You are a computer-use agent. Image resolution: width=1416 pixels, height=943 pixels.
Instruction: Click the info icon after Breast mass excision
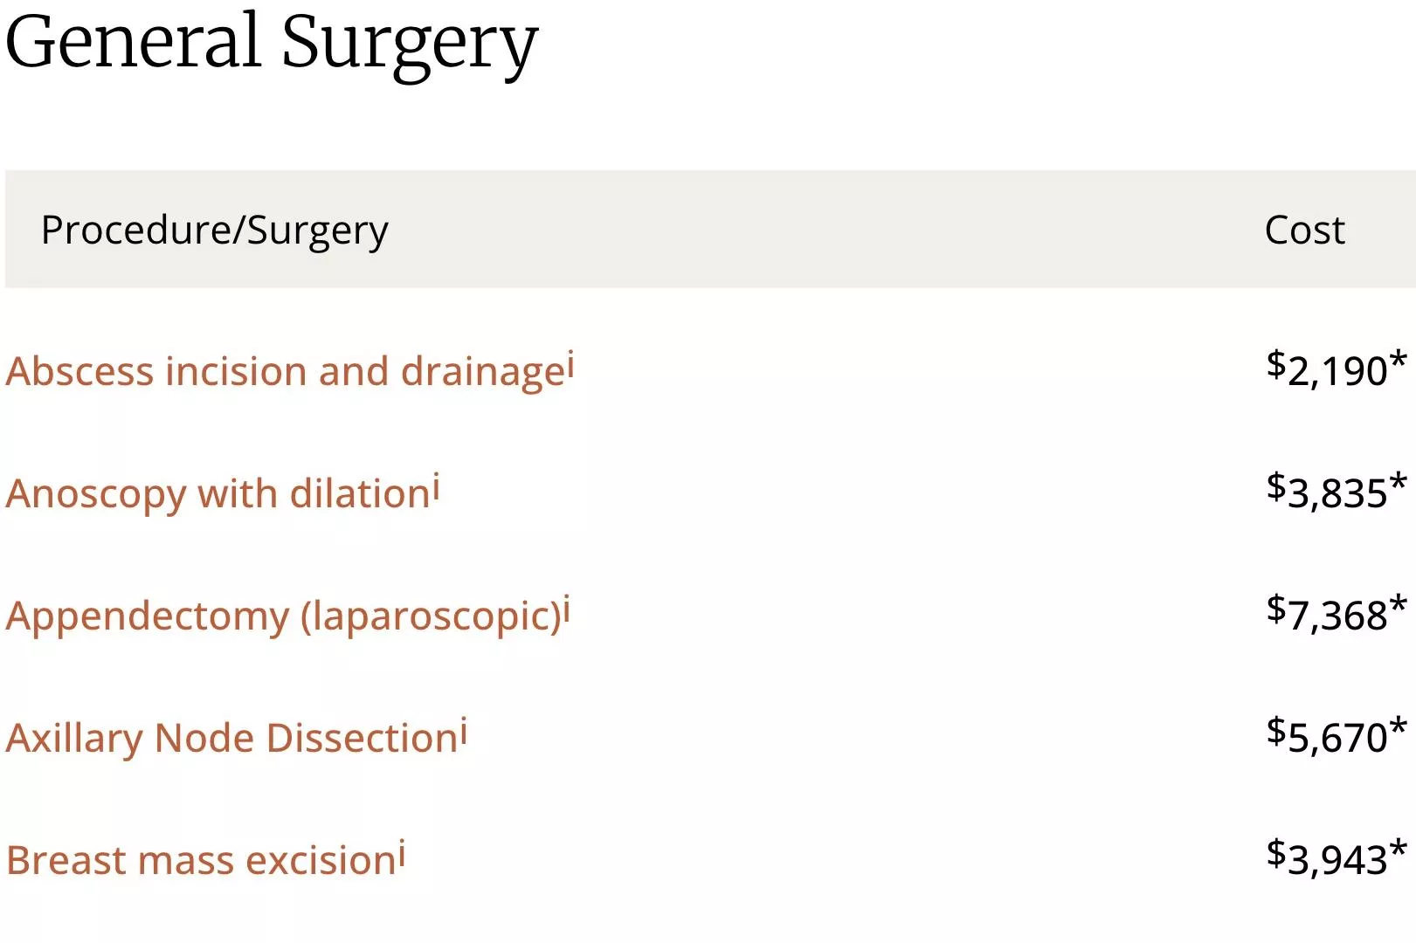402,855
